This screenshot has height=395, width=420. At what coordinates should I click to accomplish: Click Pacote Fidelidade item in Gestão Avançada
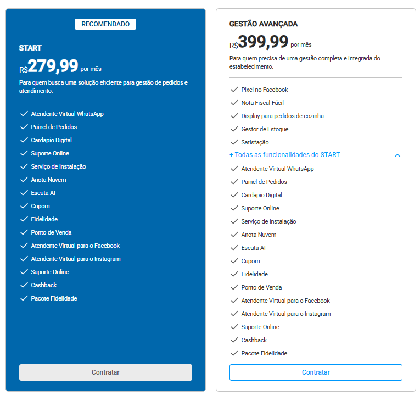[264, 353]
